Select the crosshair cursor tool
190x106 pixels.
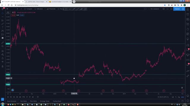(x=3, y=13)
